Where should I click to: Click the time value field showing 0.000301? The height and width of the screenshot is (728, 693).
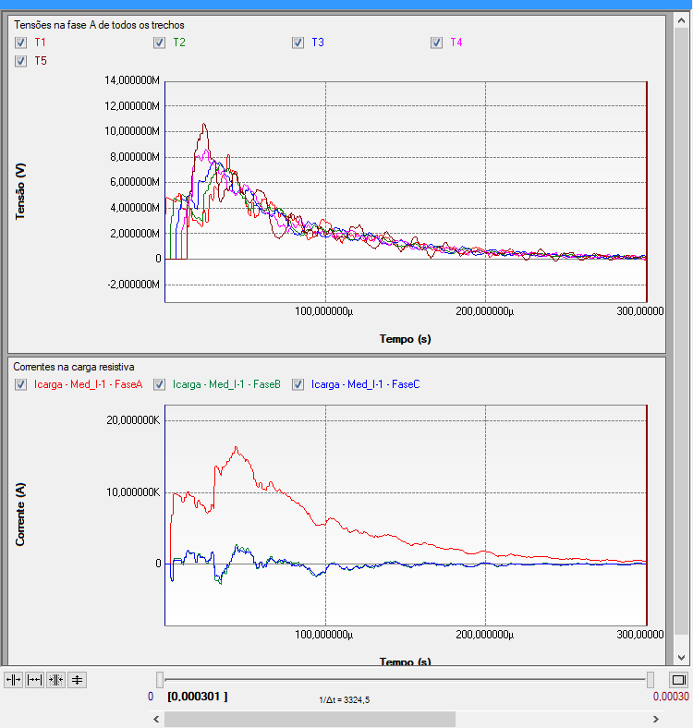tap(197, 697)
